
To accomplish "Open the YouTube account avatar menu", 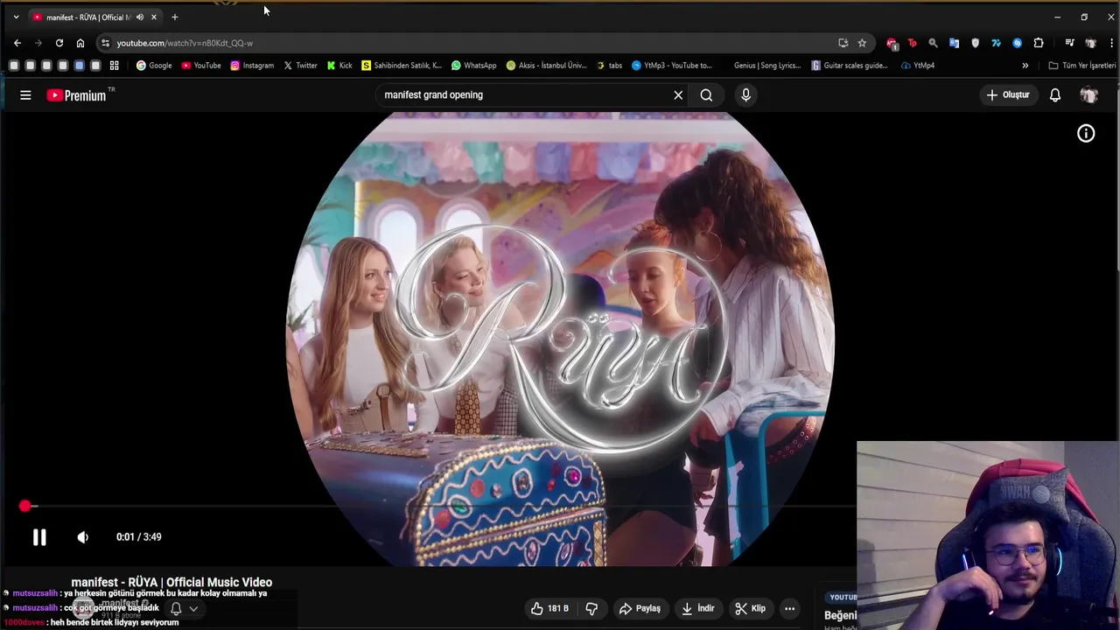I will click(1088, 95).
